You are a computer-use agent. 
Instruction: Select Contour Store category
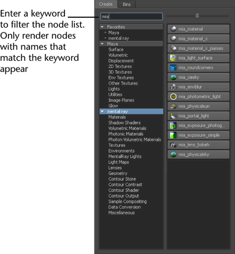[122, 179]
